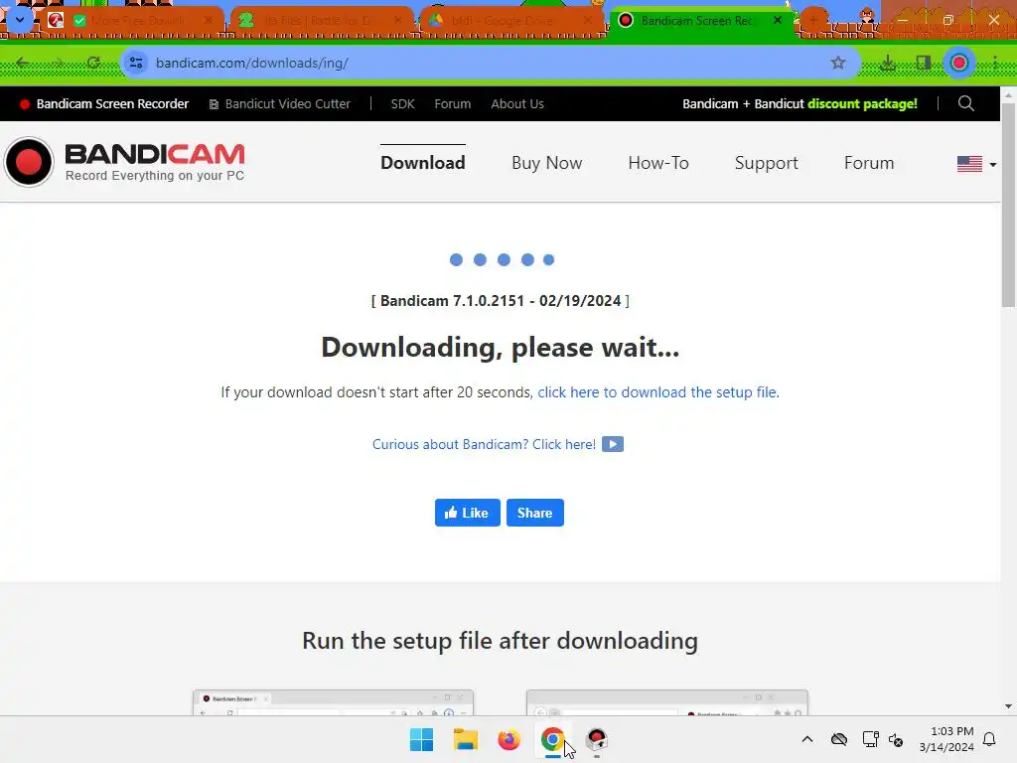Open the site search magnifier

(965, 103)
